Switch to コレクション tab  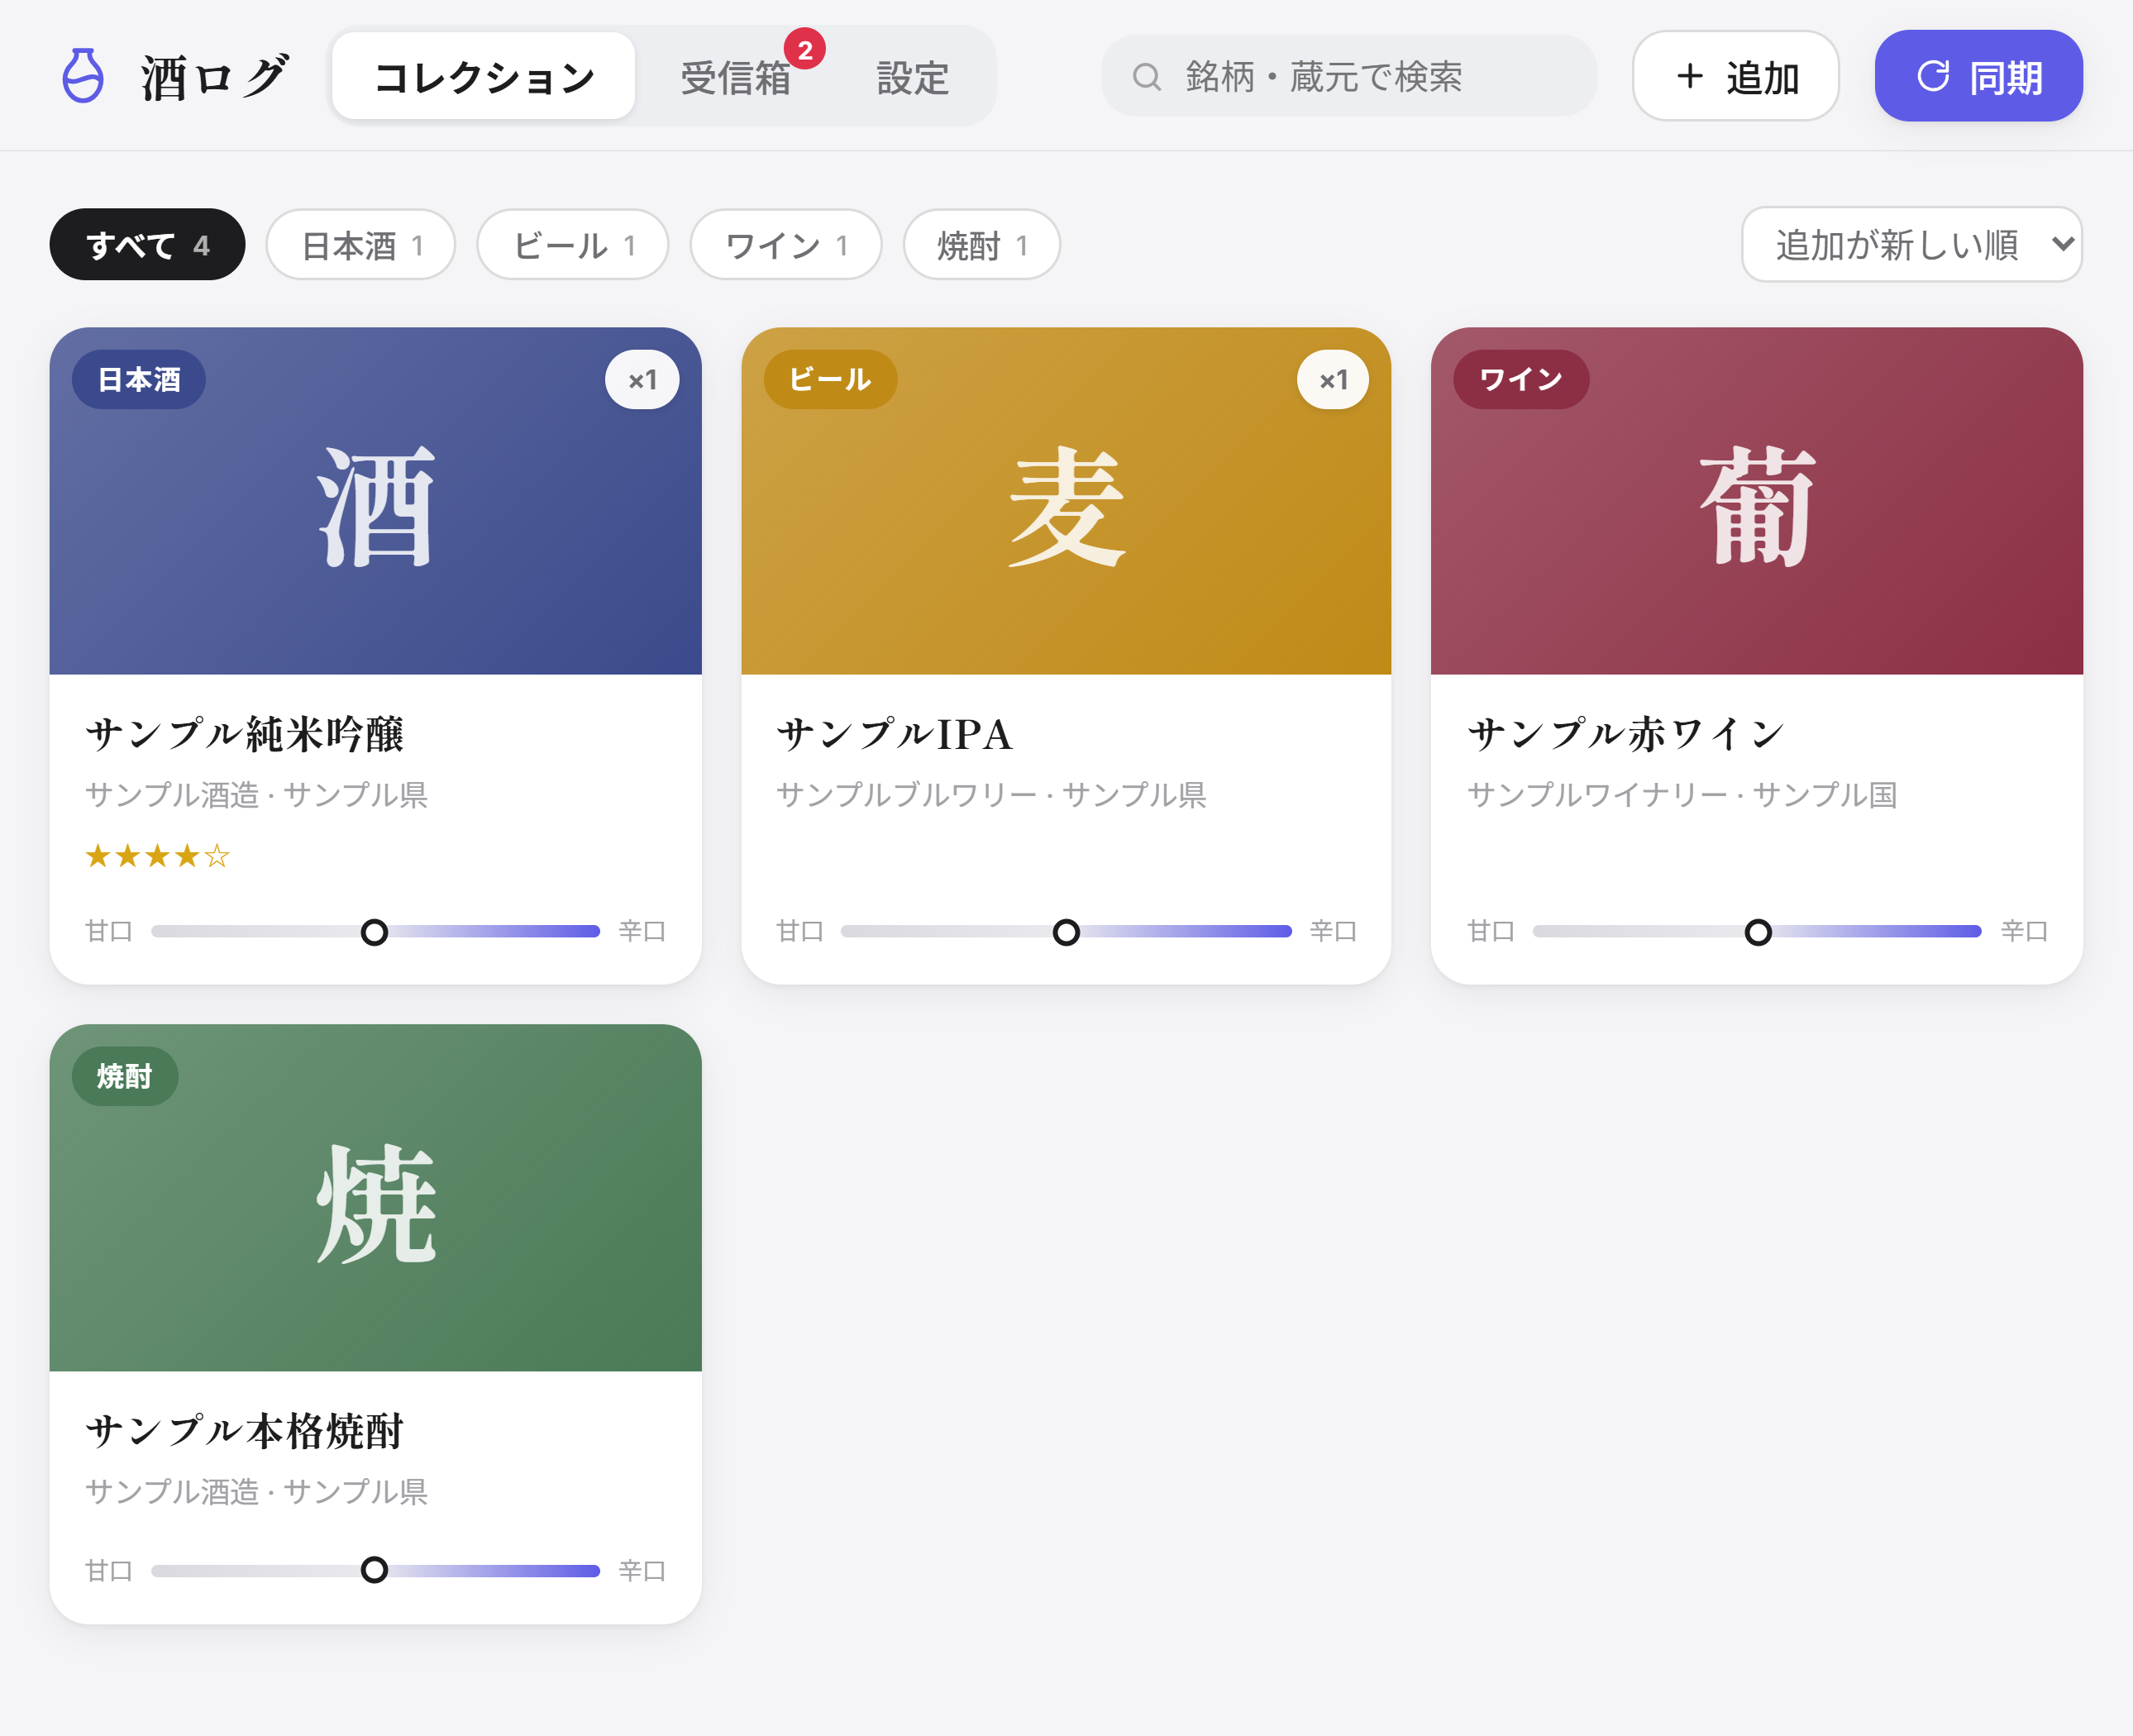click(x=483, y=77)
